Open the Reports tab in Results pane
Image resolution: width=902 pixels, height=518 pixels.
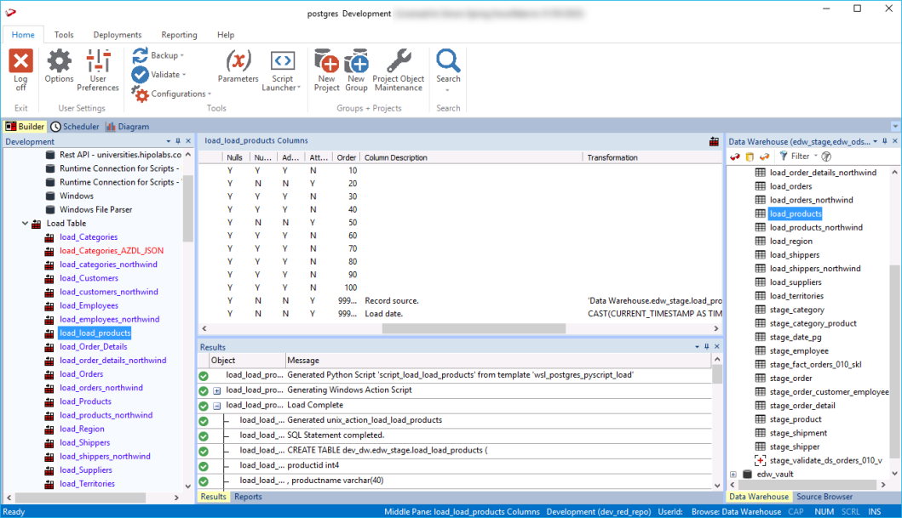click(x=248, y=497)
